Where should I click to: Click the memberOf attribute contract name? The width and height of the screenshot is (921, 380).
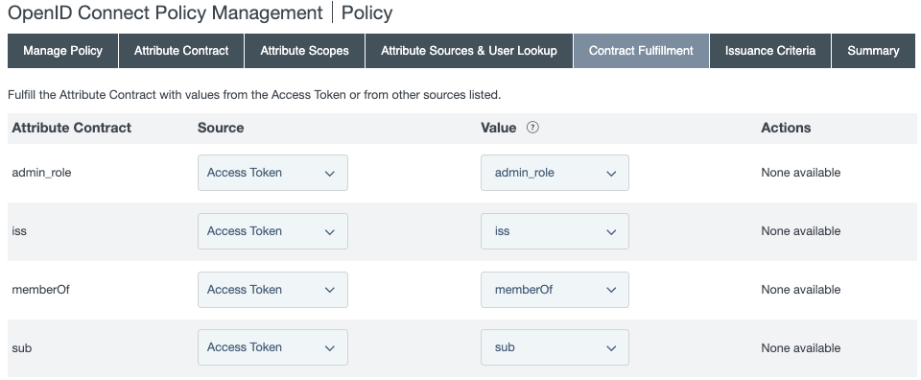click(40, 290)
